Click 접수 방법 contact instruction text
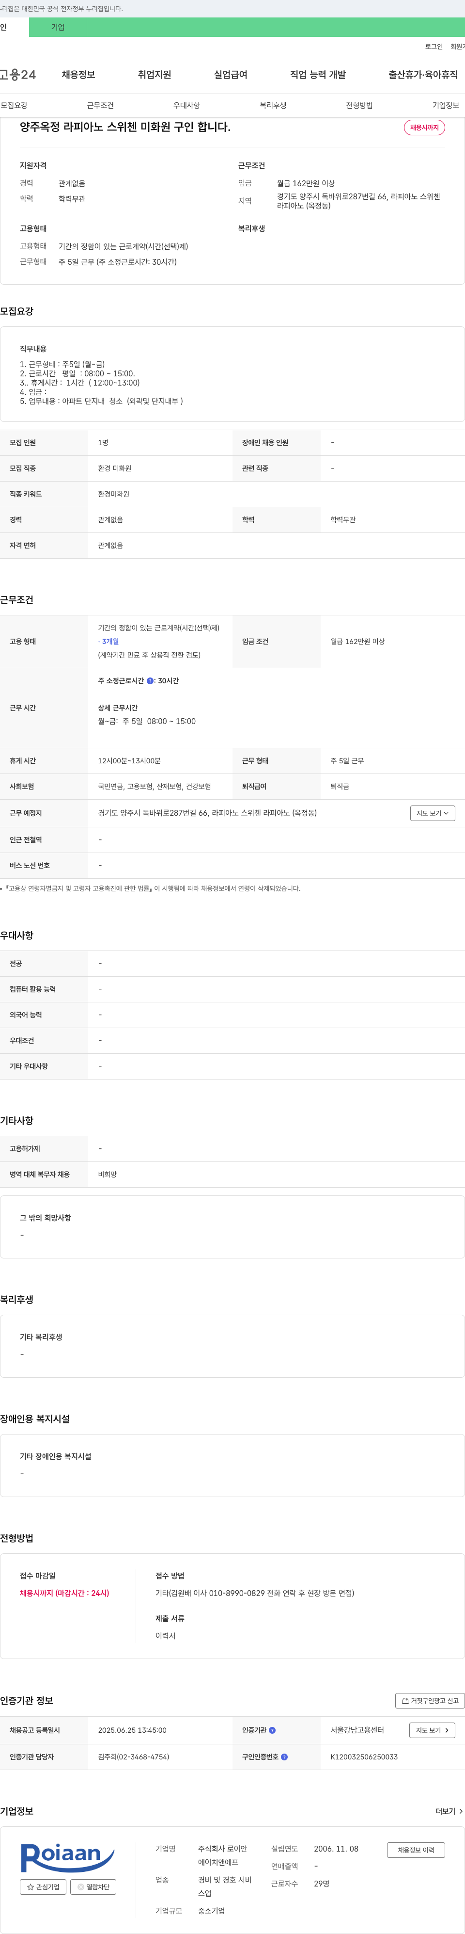Image resolution: width=465 pixels, height=1934 pixels. (255, 1593)
